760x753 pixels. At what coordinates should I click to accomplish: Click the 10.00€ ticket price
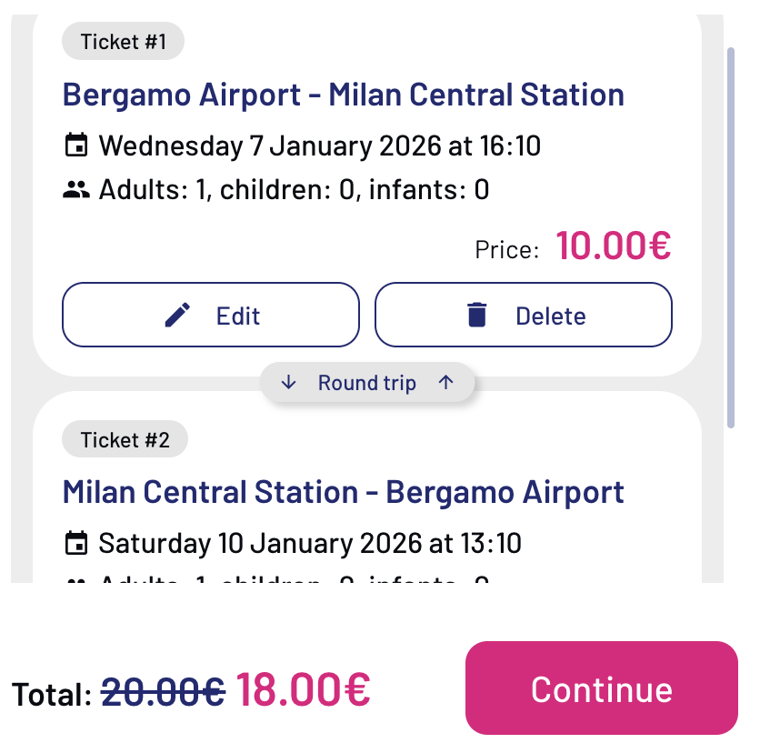[x=613, y=246]
